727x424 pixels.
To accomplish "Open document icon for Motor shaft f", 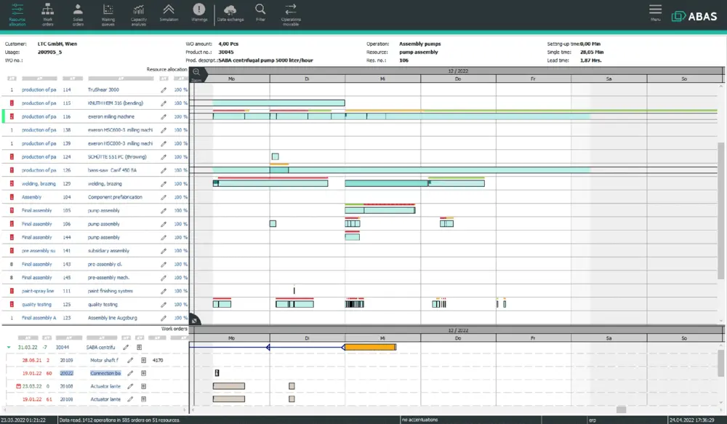I will pos(144,360).
